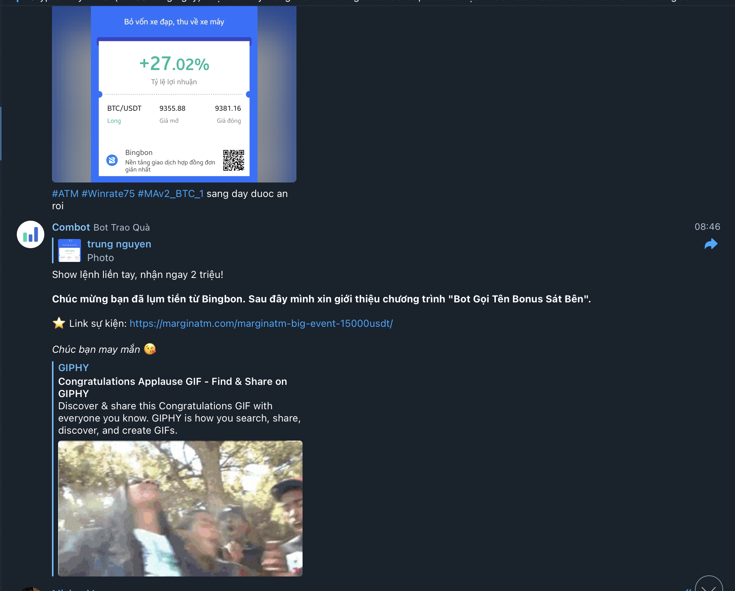Forward the Combot message using the arrow icon
Image resolution: width=735 pixels, height=591 pixels.
click(x=711, y=244)
